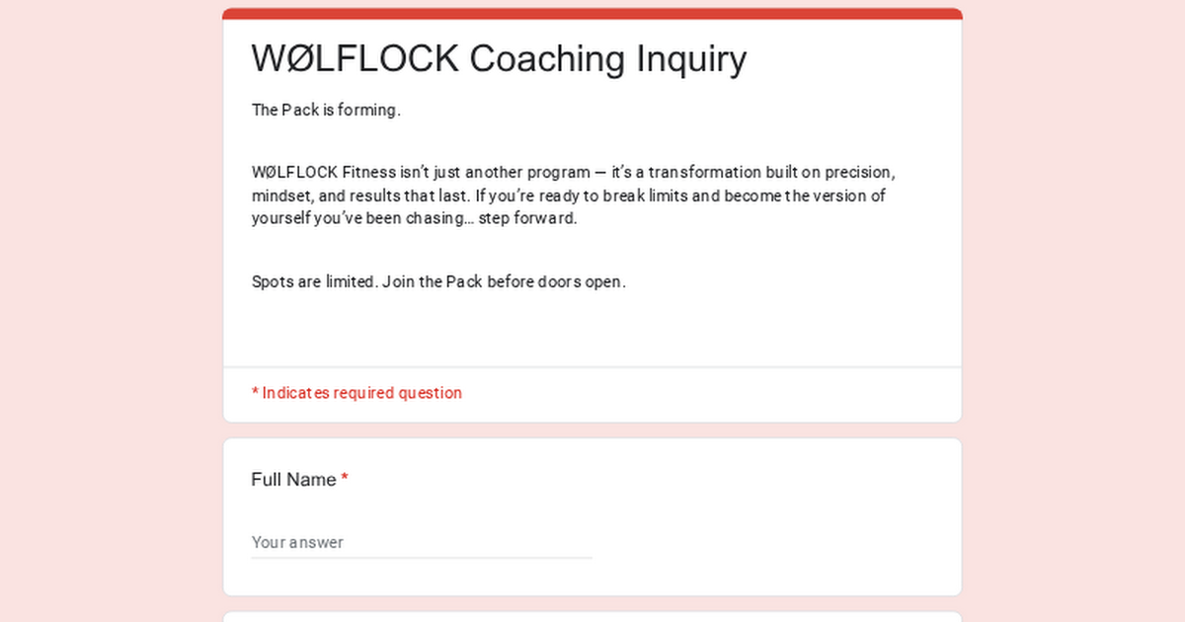Image resolution: width=1185 pixels, height=622 pixels.
Task: Click the Indicates required question notice
Action: point(356,392)
